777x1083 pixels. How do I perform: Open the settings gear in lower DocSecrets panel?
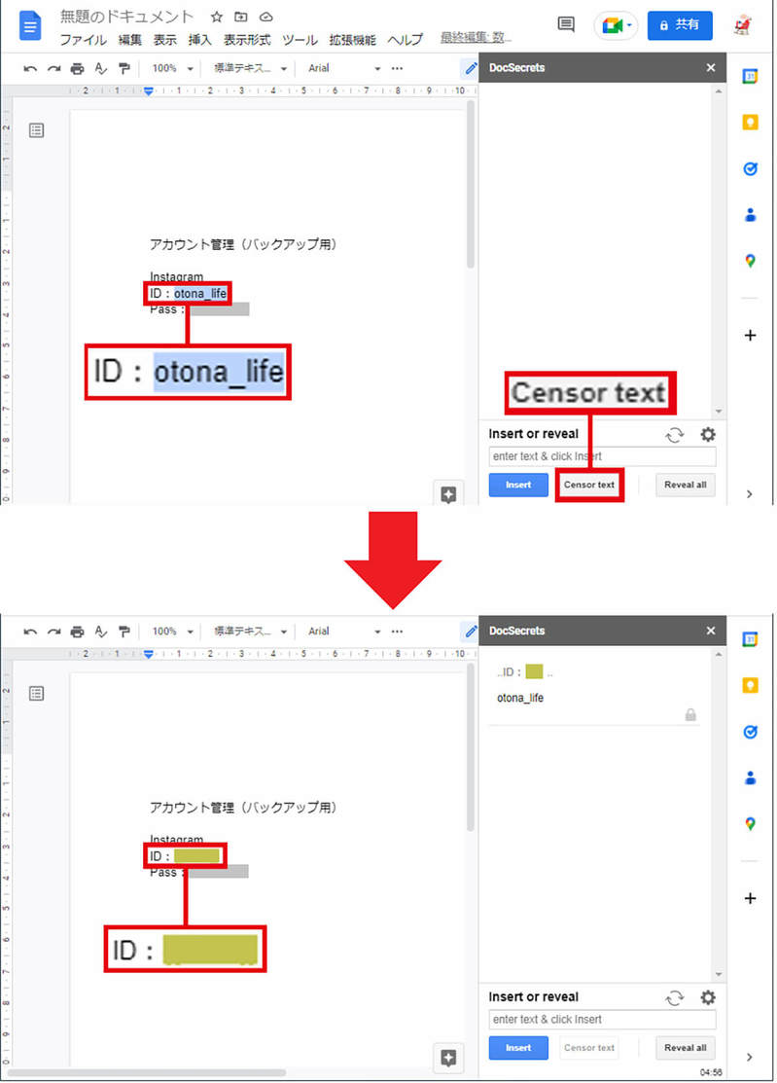(708, 997)
